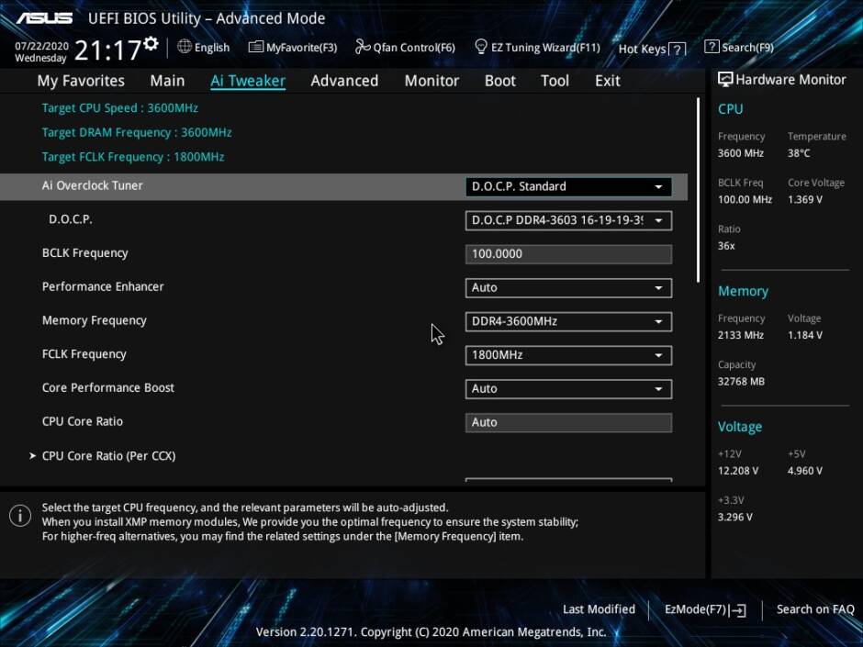Open the My Favorites tab
The height and width of the screenshot is (647, 863).
click(81, 81)
